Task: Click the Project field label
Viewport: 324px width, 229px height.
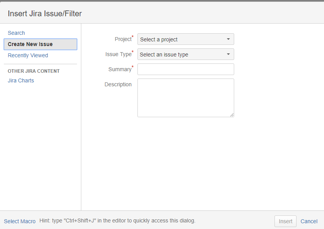Action: point(123,39)
